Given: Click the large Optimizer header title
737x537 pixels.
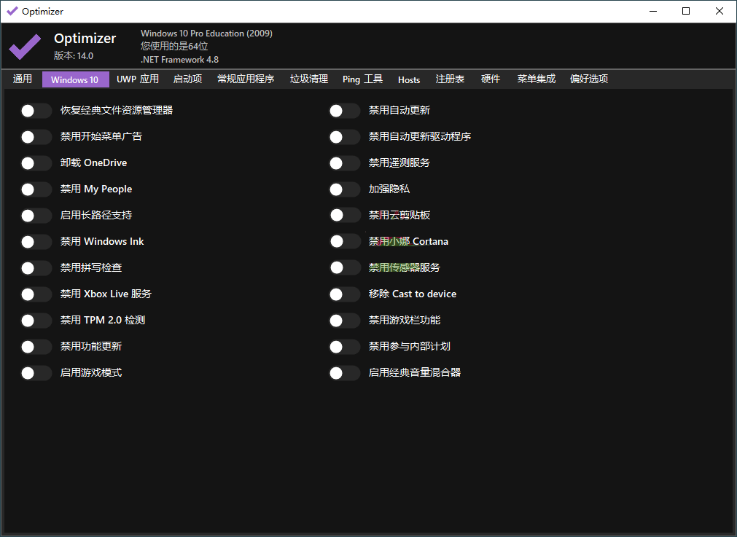Looking at the screenshot, I should coord(85,38).
